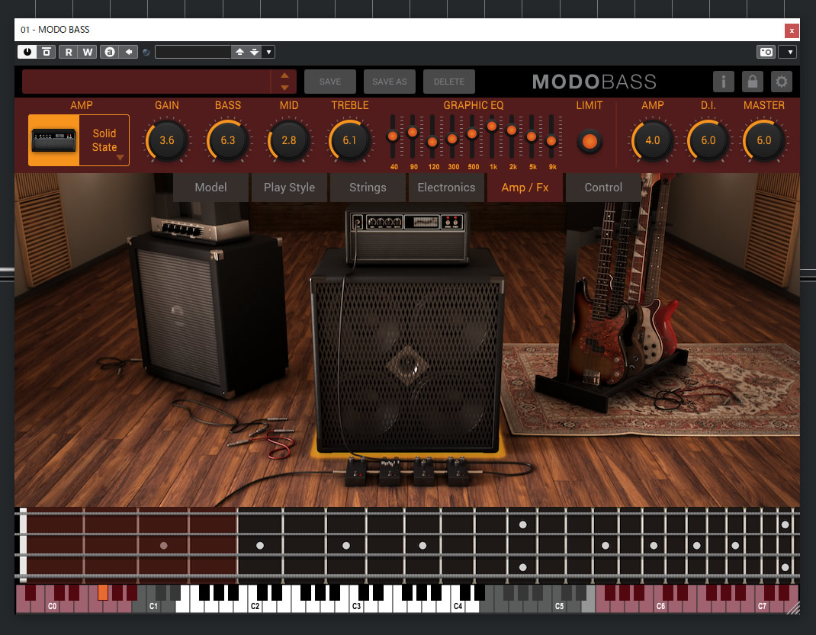
Task: Select the first stompbox pedal
Action: pos(356,471)
